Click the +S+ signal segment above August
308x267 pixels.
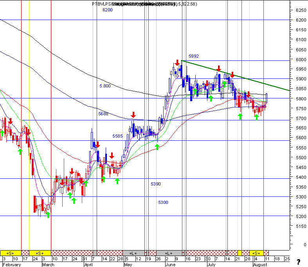tap(256, 253)
